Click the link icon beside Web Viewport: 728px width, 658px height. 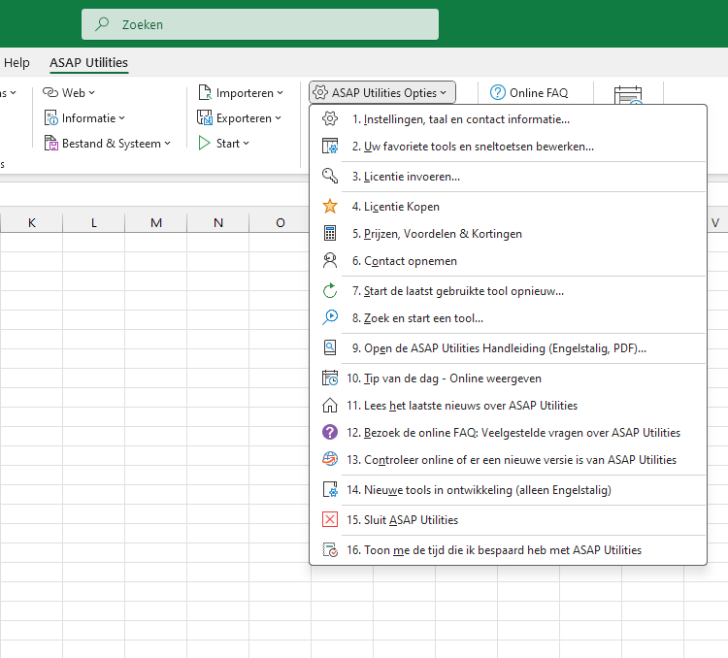point(50,92)
